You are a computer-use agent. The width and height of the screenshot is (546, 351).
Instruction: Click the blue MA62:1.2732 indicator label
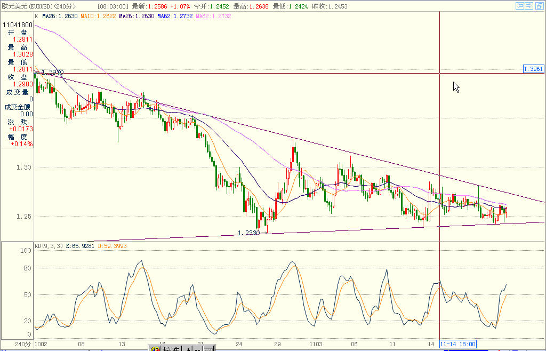pyautogui.click(x=175, y=16)
